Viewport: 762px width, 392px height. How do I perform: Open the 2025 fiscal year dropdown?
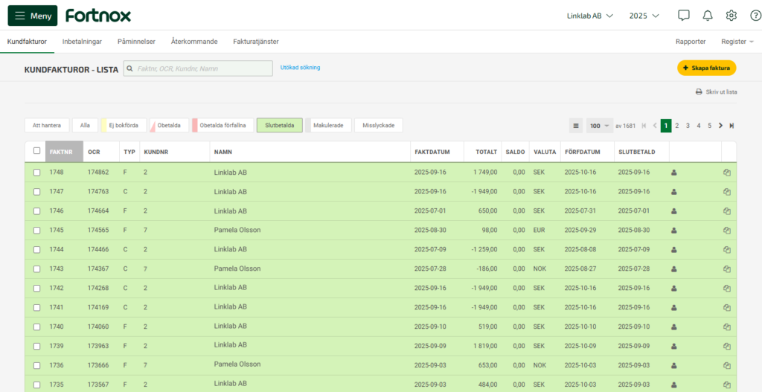coord(644,16)
